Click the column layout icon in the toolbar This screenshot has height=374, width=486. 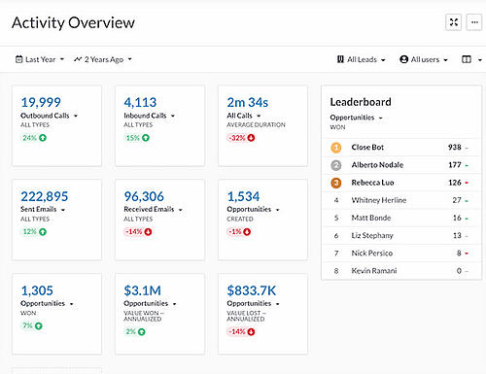pyautogui.click(x=467, y=59)
